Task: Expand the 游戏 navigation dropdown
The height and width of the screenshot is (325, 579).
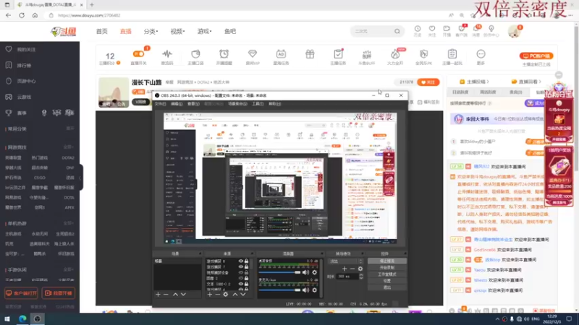Action: [x=204, y=31]
